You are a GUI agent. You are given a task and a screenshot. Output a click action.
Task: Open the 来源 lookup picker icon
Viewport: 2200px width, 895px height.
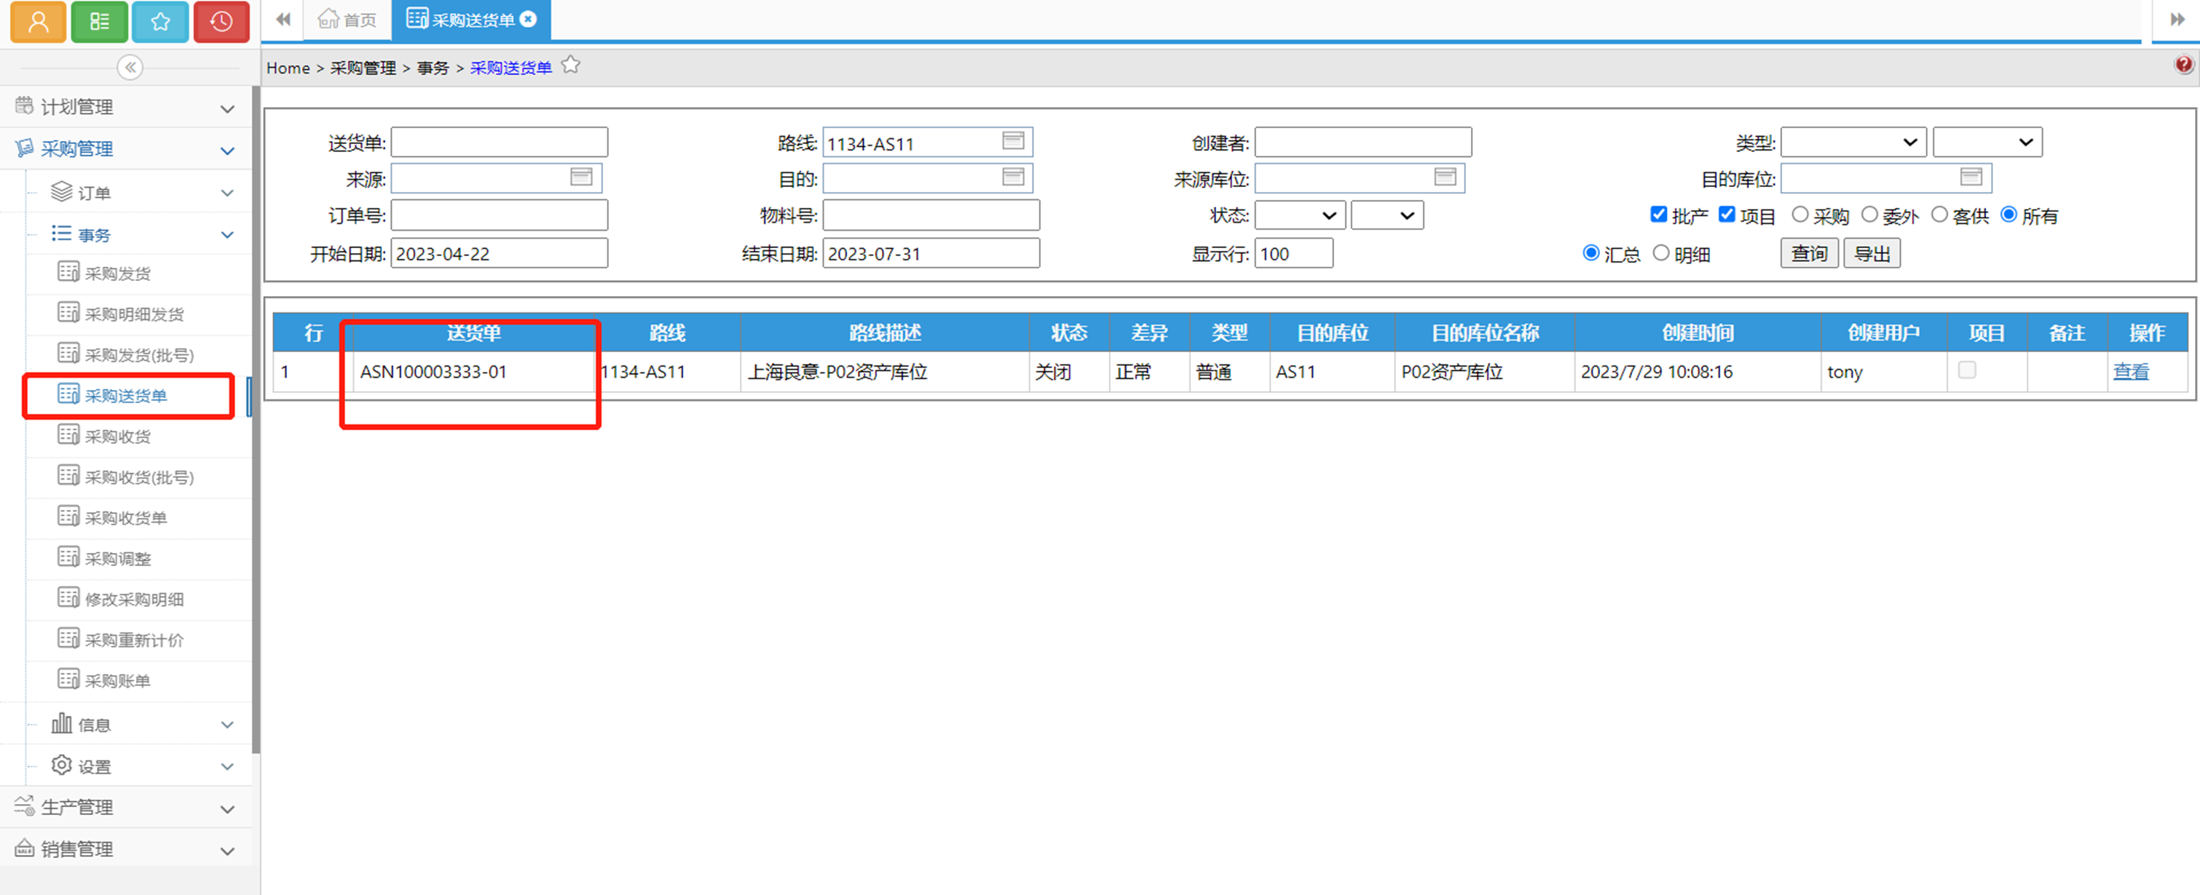[x=582, y=177]
